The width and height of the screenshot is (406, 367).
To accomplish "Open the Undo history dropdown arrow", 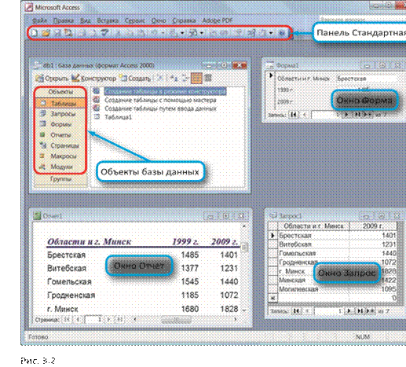I will [x=163, y=33].
